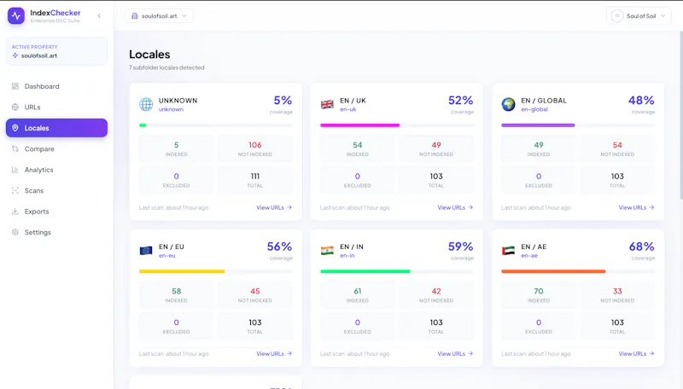
Task: Collapse the sidebar with chevron arrow
Action: 99,16
